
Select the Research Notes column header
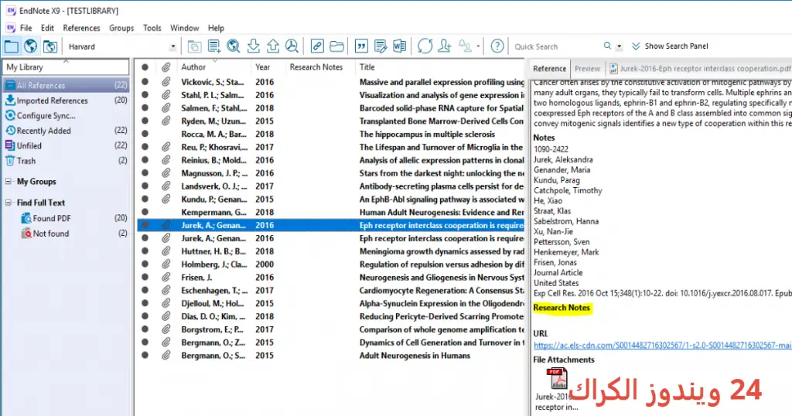tap(316, 67)
